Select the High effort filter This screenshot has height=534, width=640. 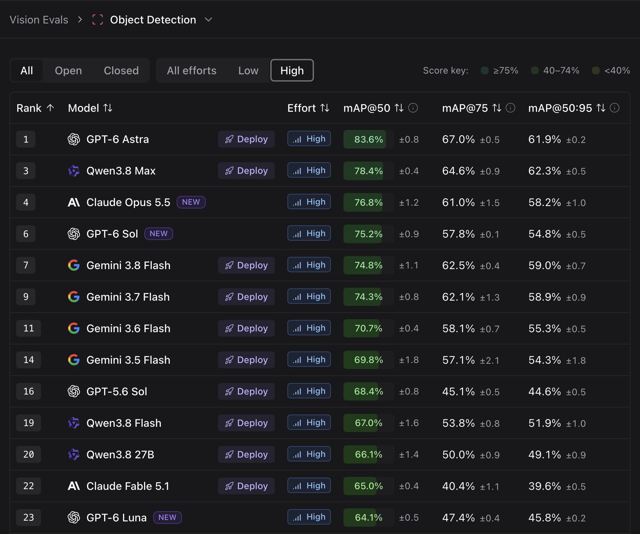click(292, 70)
